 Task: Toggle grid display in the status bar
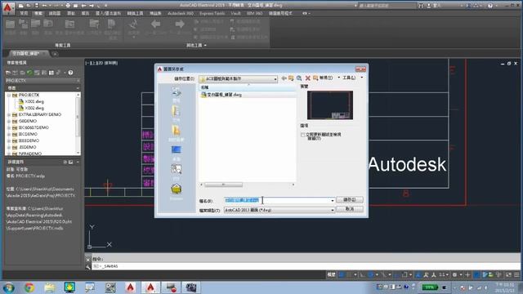click(342, 274)
